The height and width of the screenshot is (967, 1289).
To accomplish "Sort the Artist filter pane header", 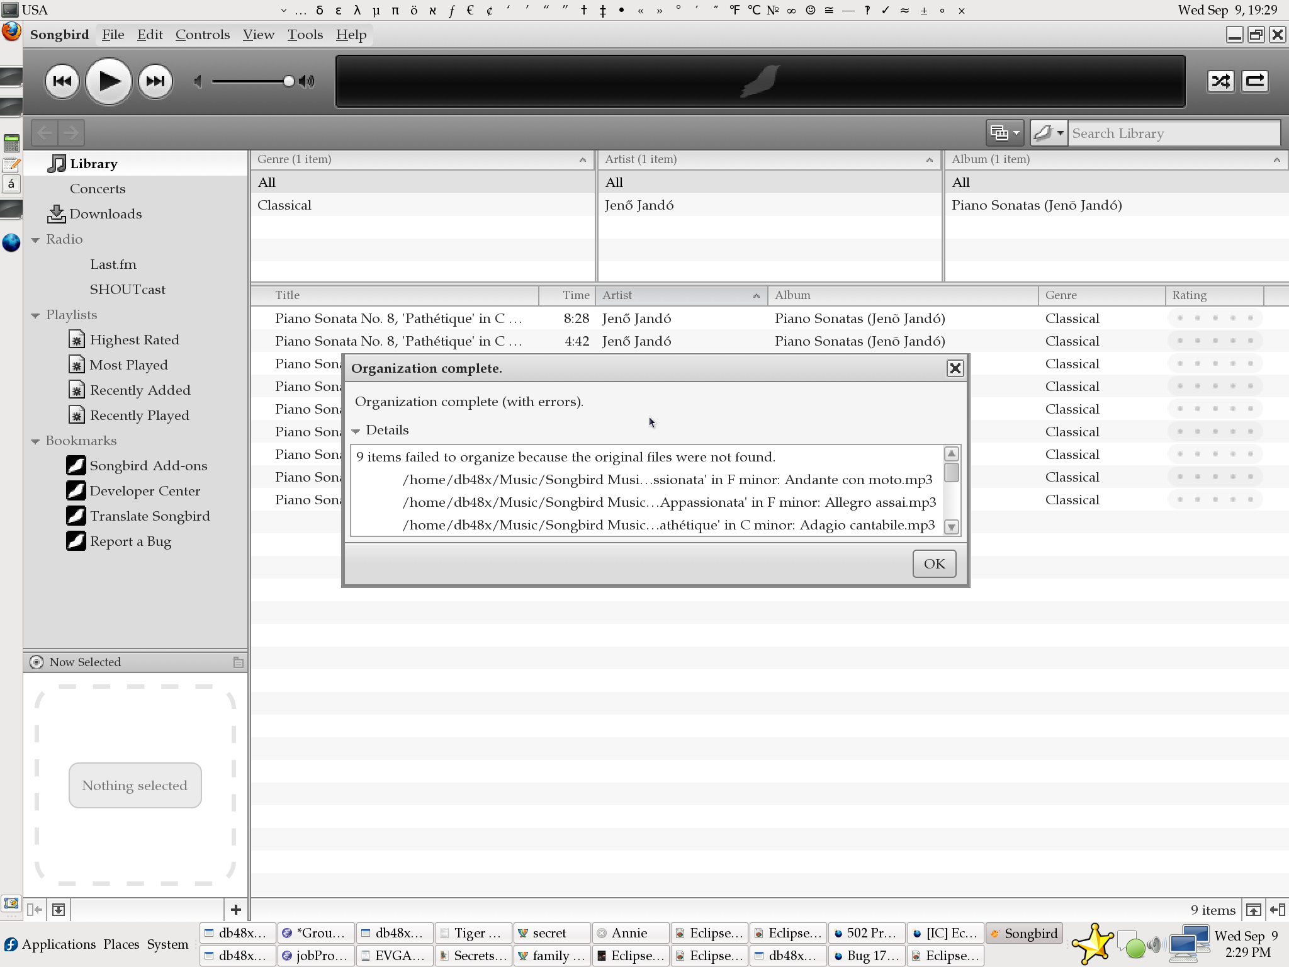I will 768,159.
